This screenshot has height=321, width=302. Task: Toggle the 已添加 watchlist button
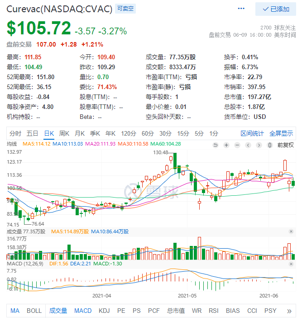point(276,9)
